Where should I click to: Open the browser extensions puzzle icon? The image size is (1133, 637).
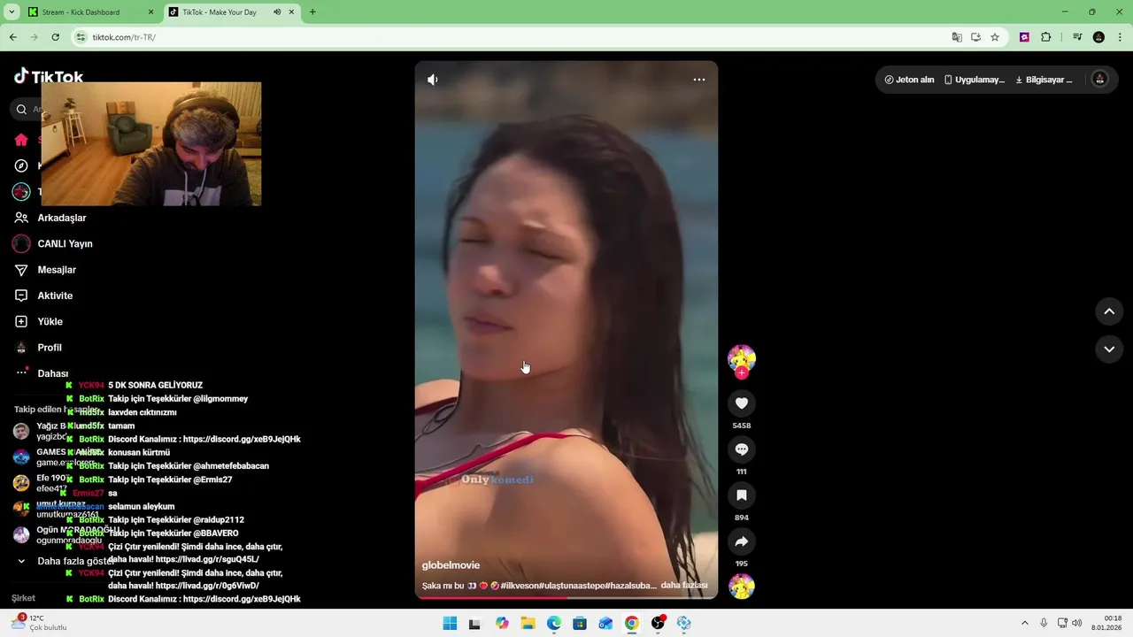click(1045, 37)
